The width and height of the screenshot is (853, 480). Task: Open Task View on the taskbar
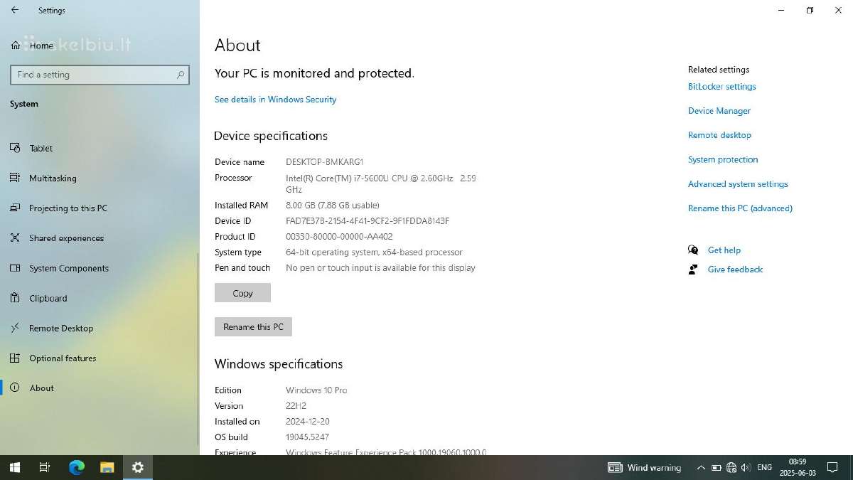tap(44, 467)
